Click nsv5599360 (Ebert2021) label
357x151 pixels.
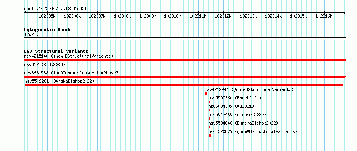click(235, 98)
